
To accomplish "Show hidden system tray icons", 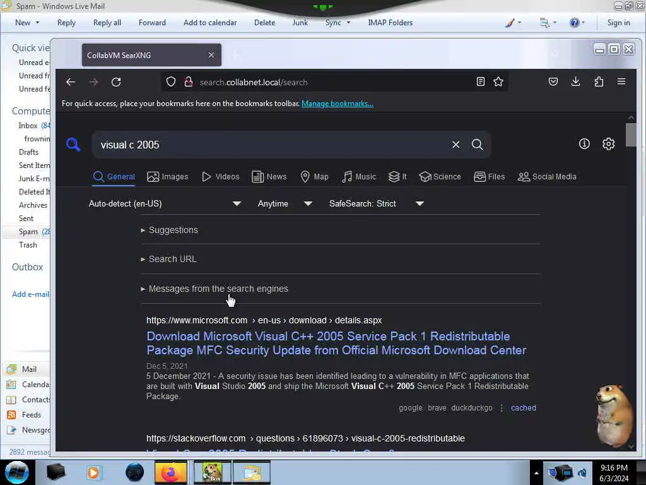I will click(x=536, y=473).
